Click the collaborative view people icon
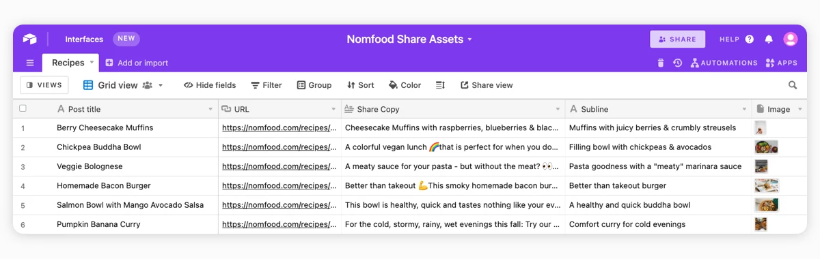 point(147,85)
